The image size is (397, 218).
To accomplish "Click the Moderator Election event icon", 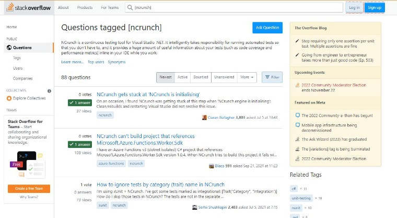I will tap(298, 85).
